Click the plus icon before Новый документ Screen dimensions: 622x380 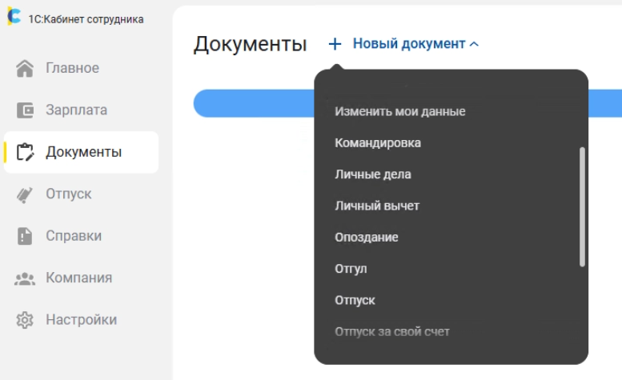[335, 44]
